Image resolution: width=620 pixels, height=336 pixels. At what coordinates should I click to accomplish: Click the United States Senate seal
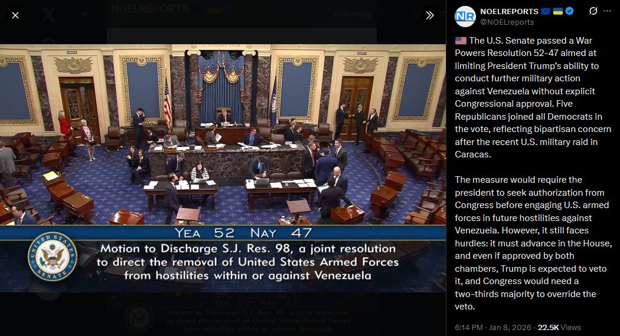[53, 256]
